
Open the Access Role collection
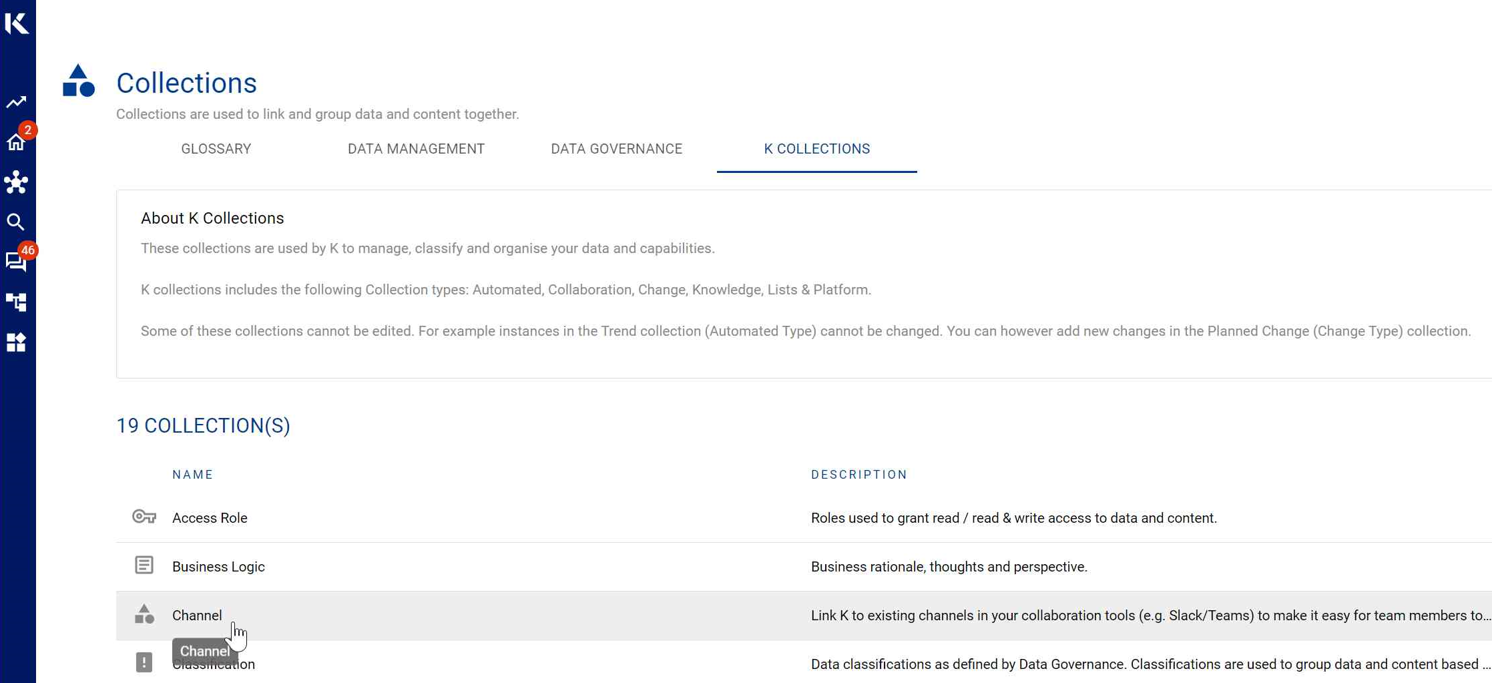pyautogui.click(x=210, y=518)
